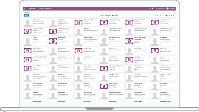
Task: Open the Filters dropdown
Action: (101, 15)
